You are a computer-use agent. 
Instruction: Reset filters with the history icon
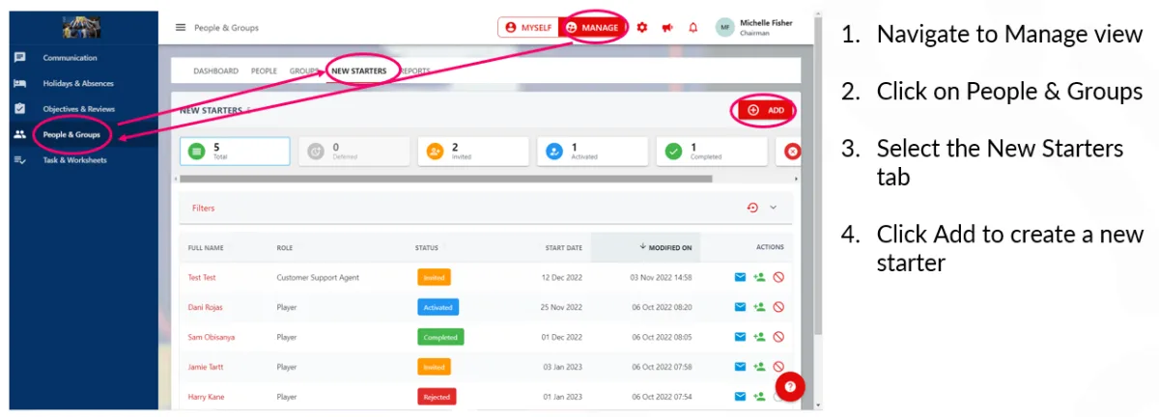752,208
